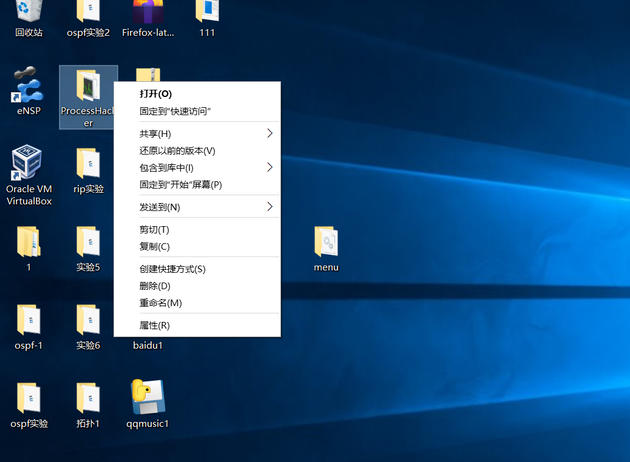Choose 固定到"快速访问" menu entry
This screenshot has width=630, height=462.
pyautogui.click(x=197, y=111)
